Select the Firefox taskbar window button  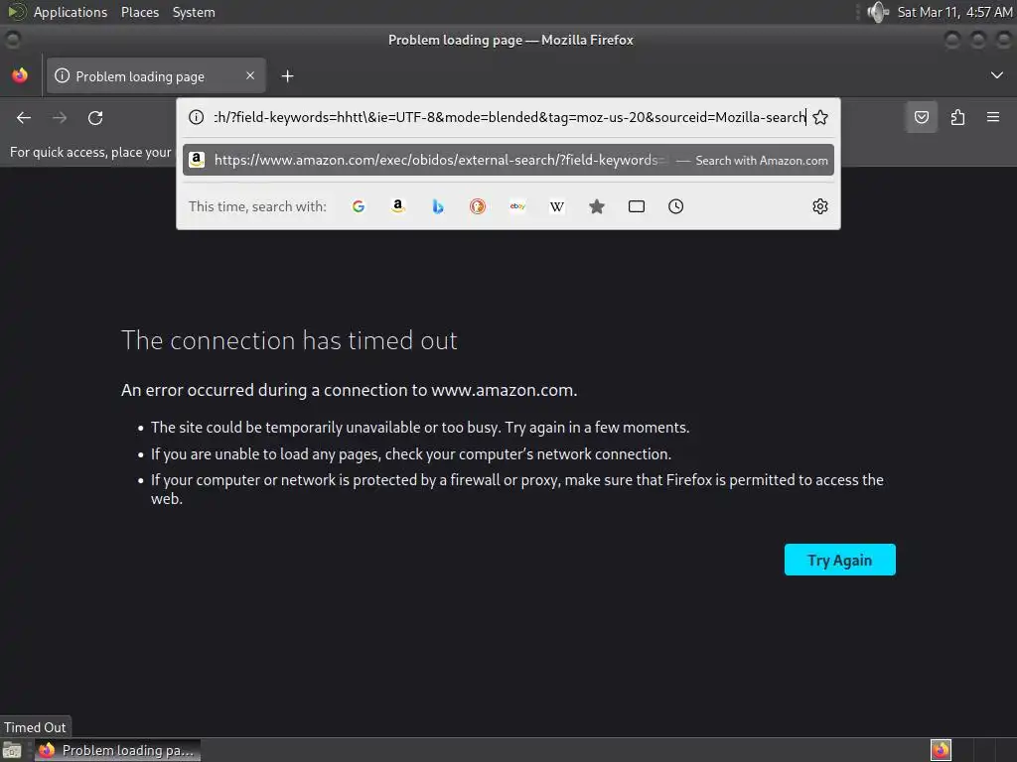click(118, 750)
